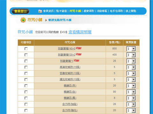Viewport: 153px width, 114px height.
Task: Open the 念力符(強化) item link
Action: point(70,110)
